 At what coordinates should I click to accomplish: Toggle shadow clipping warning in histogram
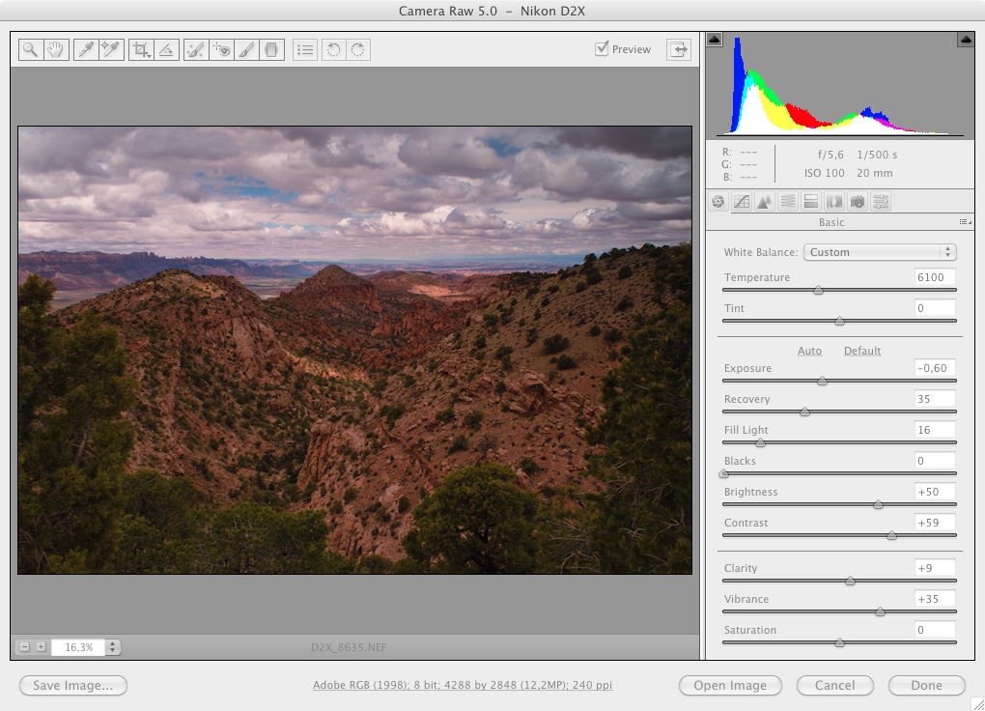pos(714,40)
